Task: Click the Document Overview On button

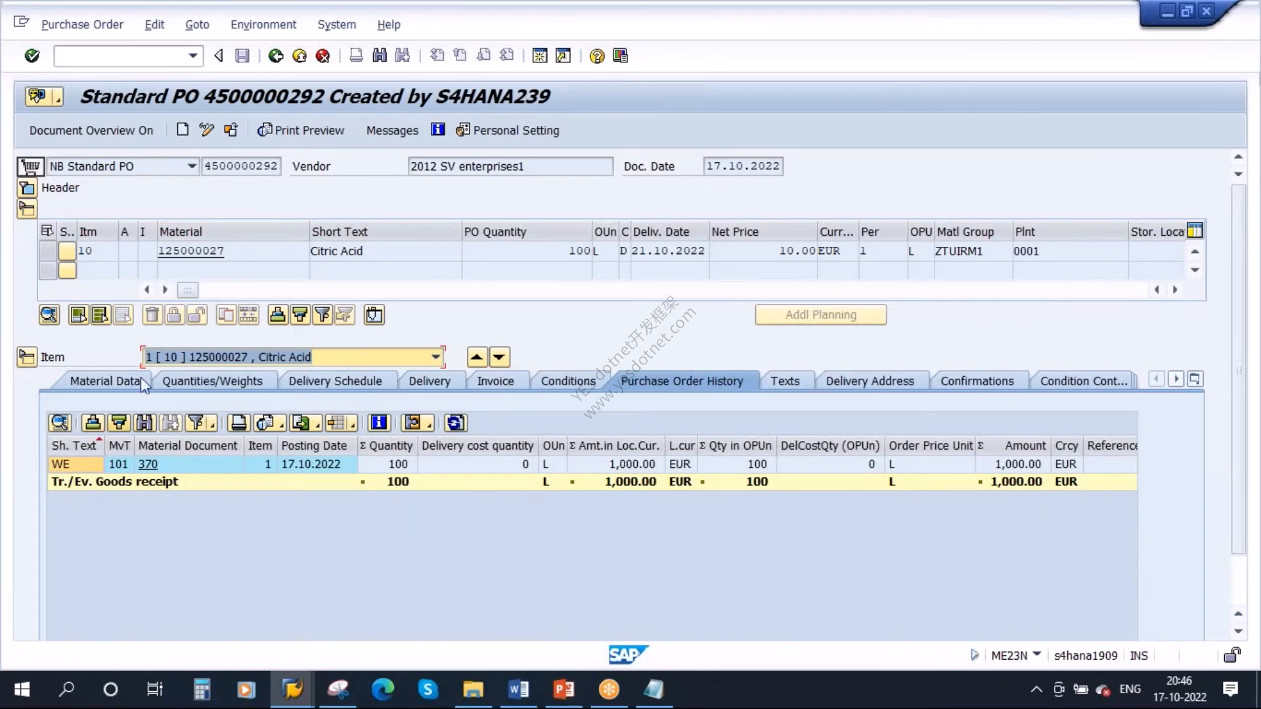Action: (x=91, y=131)
